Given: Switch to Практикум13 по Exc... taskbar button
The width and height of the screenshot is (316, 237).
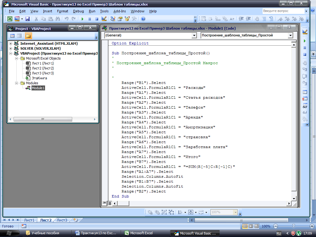Looking at the screenshot, I should 96,233.
